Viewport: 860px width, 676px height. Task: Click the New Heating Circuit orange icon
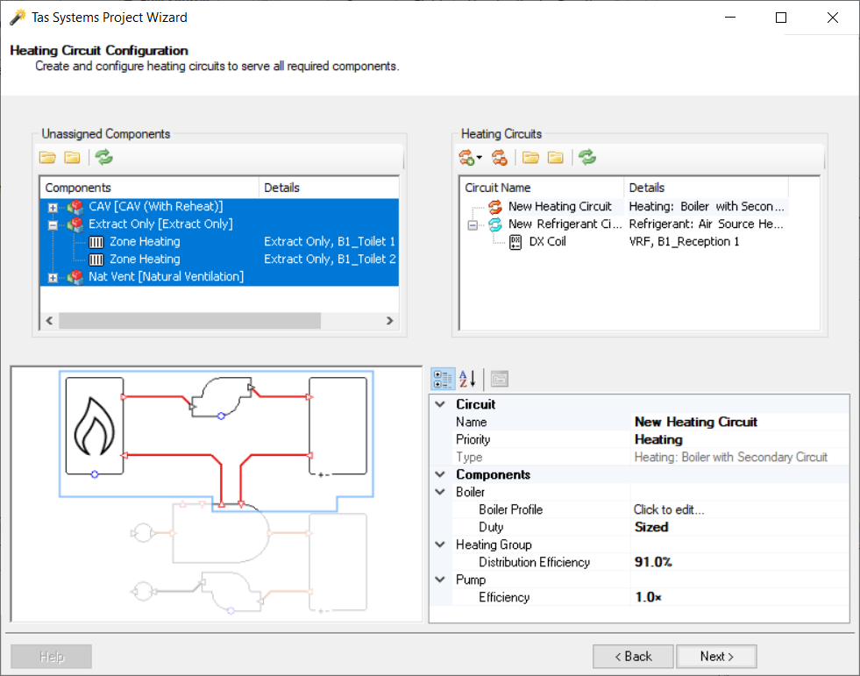click(x=495, y=207)
